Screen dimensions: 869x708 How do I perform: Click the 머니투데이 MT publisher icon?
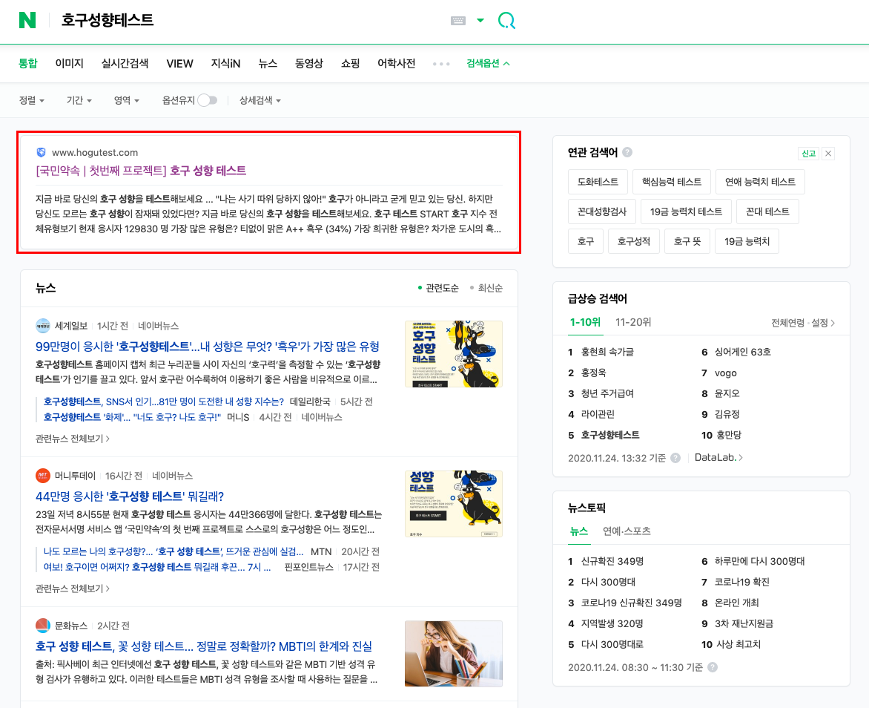pyautogui.click(x=43, y=476)
